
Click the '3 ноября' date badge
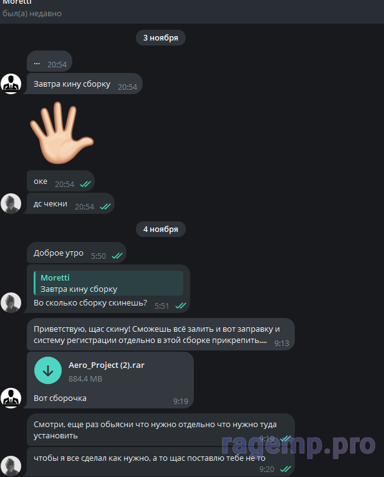[161, 37]
